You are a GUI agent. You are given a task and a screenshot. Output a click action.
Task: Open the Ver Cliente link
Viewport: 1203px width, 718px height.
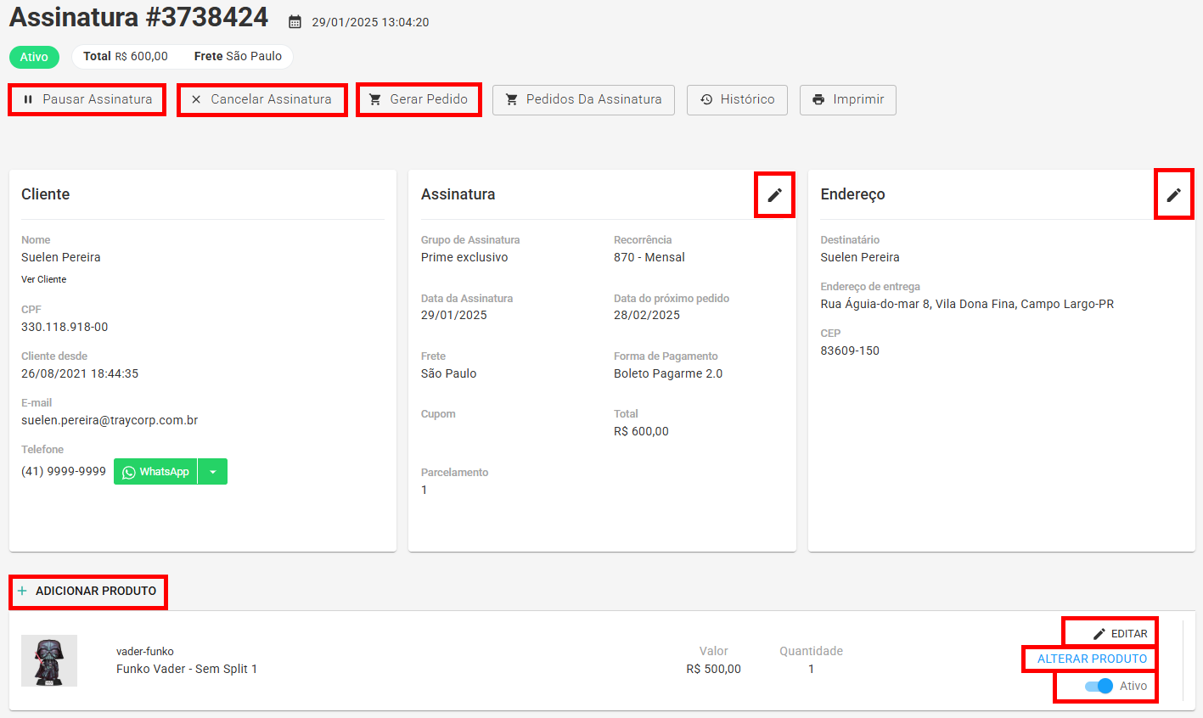coord(43,279)
